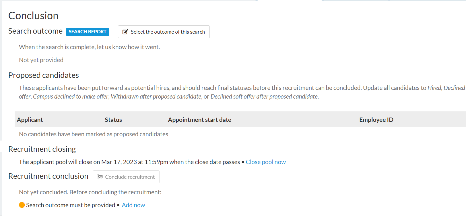
Task: Click the orange warning dot by Search outcome
Action: pos(22,205)
